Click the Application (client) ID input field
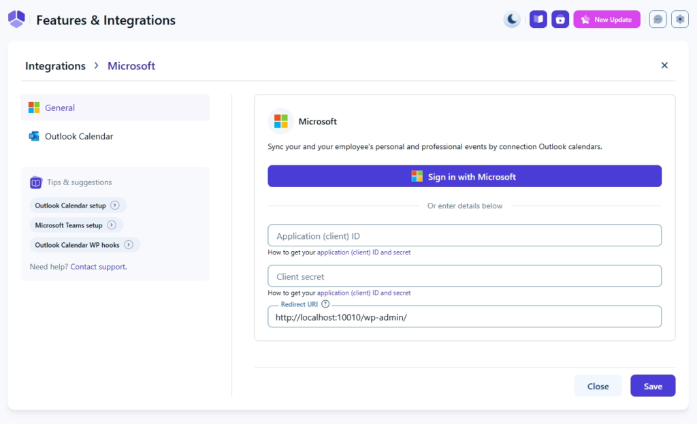697x424 pixels. 464,235
